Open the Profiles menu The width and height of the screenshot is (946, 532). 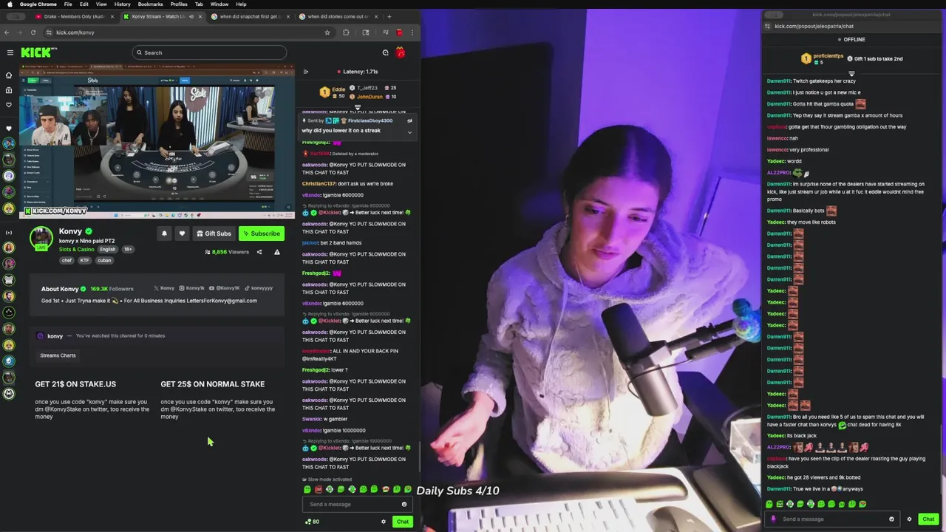point(179,4)
